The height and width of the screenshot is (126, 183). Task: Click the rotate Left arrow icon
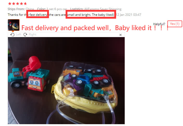click(x=12, y=35)
